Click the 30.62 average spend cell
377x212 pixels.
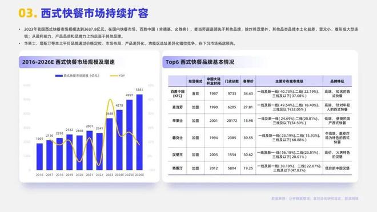[248, 155]
